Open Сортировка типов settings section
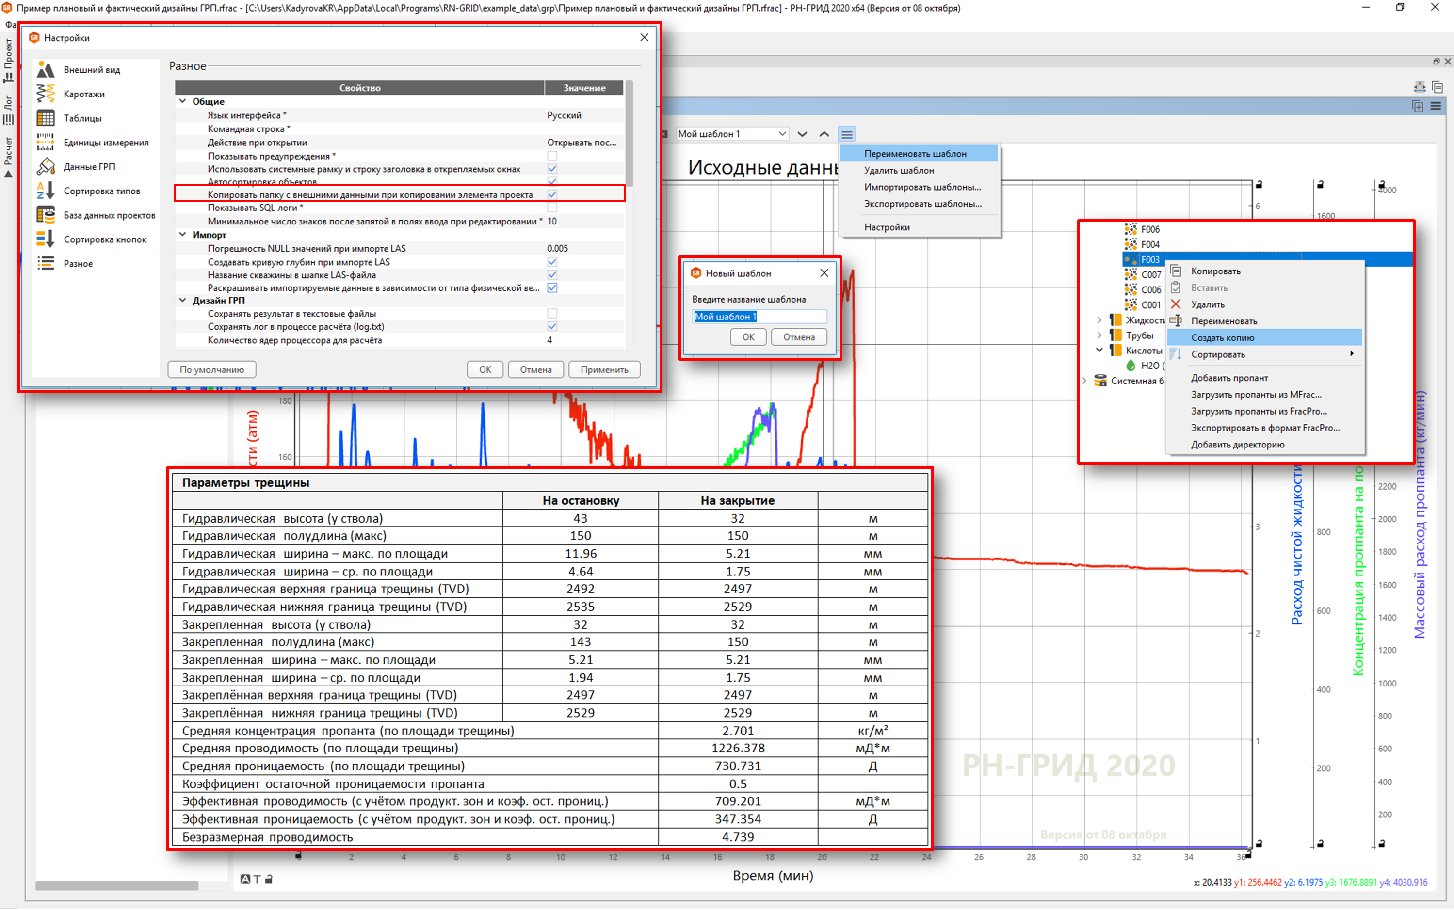The width and height of the screenshot is (1454, 910). tap(102, 191)
